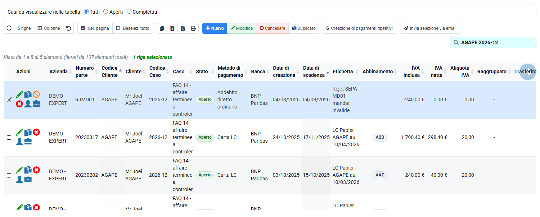The width and height of the screenshot is (540, 217).
Task: Click the round arrow to scroll the table right
Action: [528, 72]
